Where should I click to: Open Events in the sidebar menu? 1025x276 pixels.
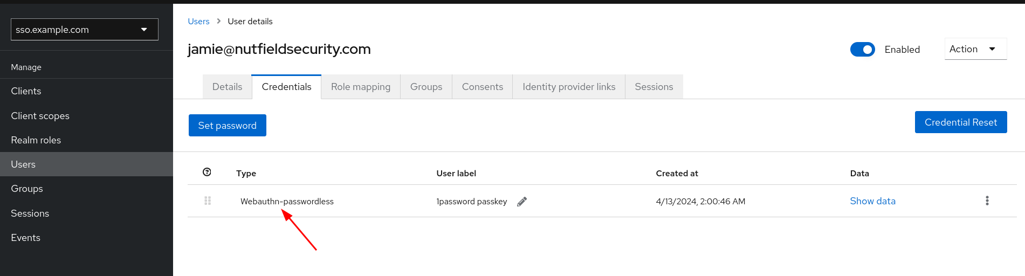(25, 238)
